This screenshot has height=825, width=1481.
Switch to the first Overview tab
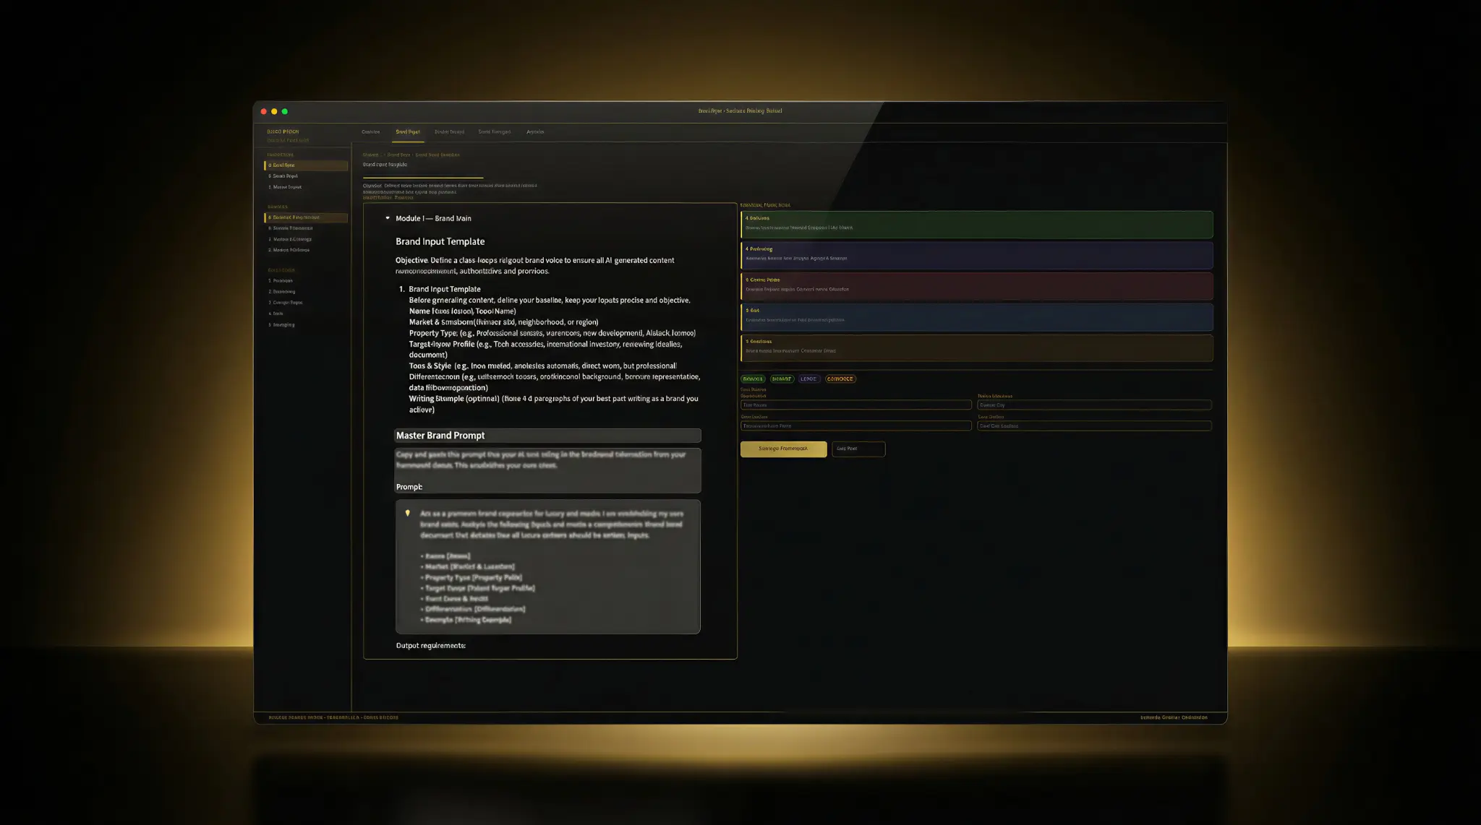(370, 131)
